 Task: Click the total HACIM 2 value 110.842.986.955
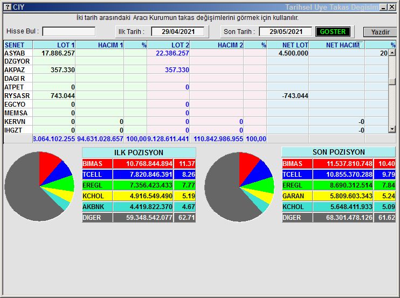tap(218, 139)
